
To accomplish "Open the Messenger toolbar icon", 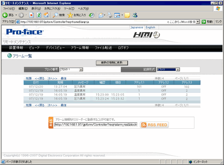I will click(135, 15).
